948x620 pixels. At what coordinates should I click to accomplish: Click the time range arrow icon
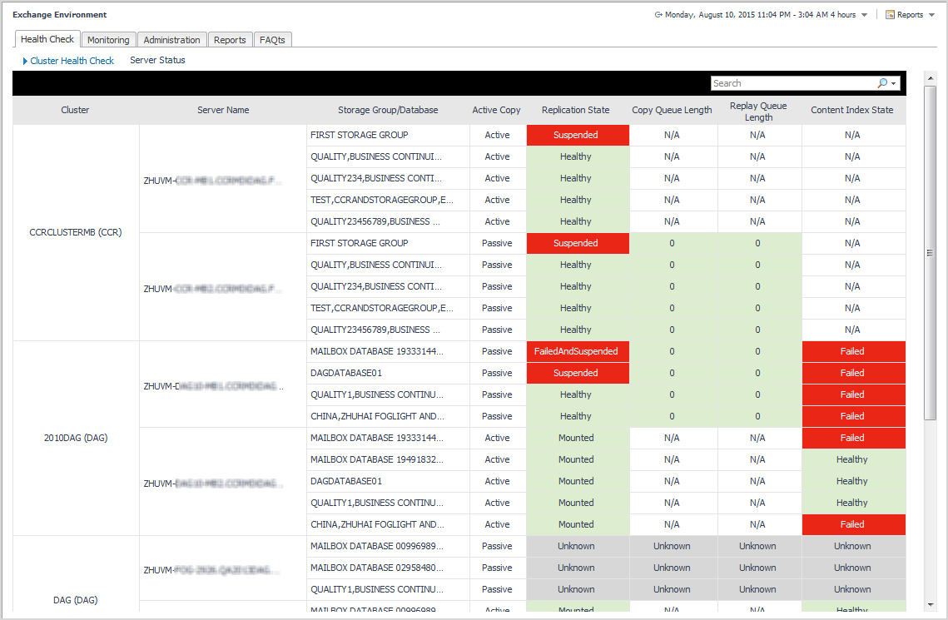(x=658, y=15)
